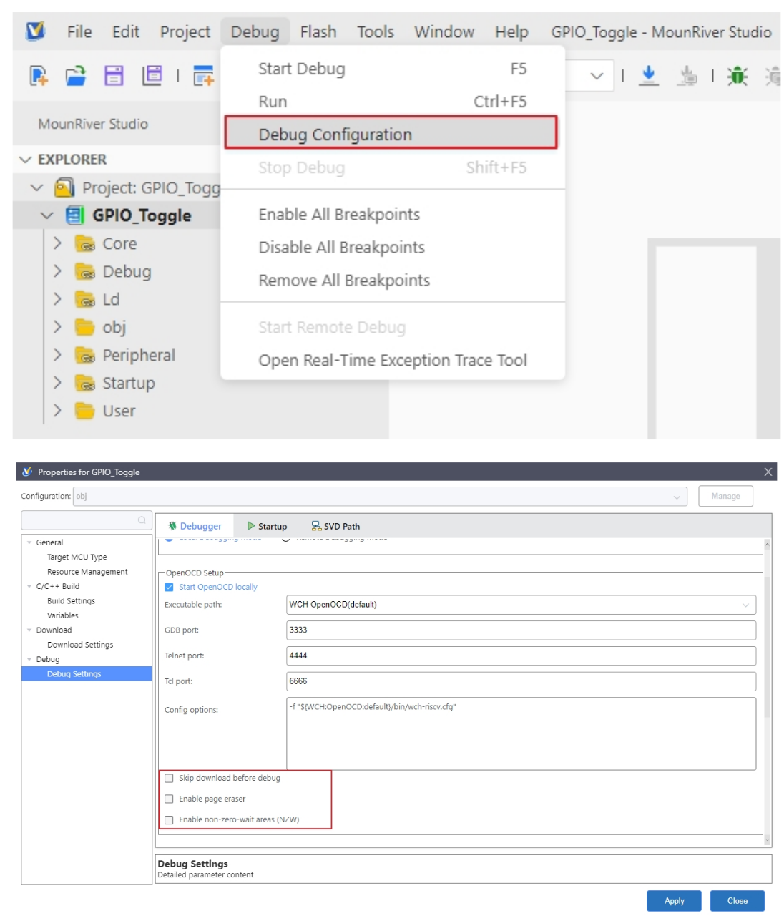
Task: Click the GDB port field 3333
Action: (x=521, y=630)
